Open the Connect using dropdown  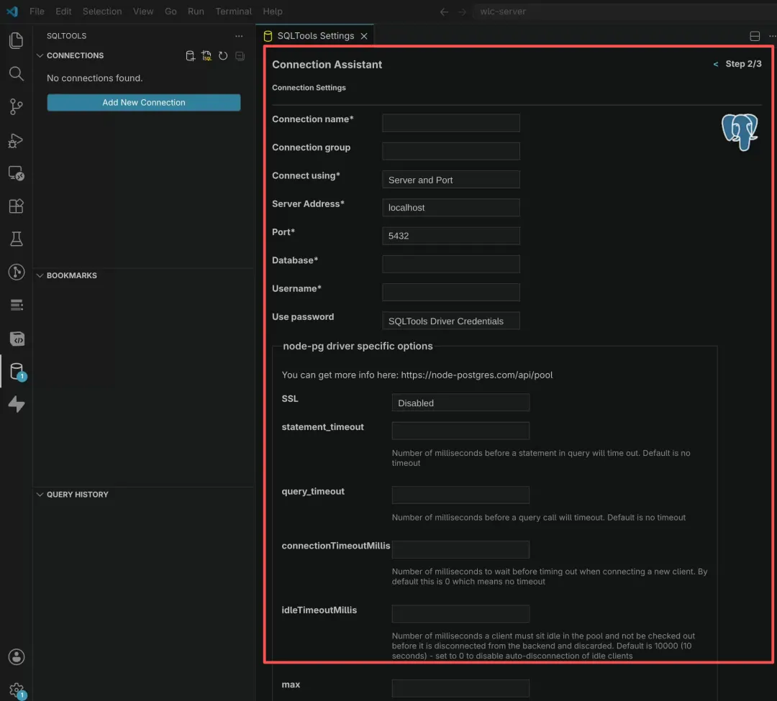tap(450, 180)
